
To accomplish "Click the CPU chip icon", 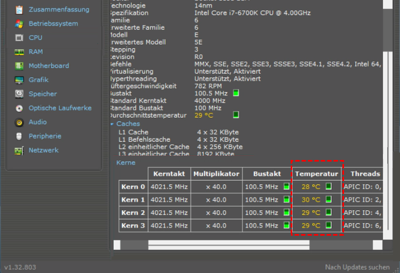I will tap(19, 38).
